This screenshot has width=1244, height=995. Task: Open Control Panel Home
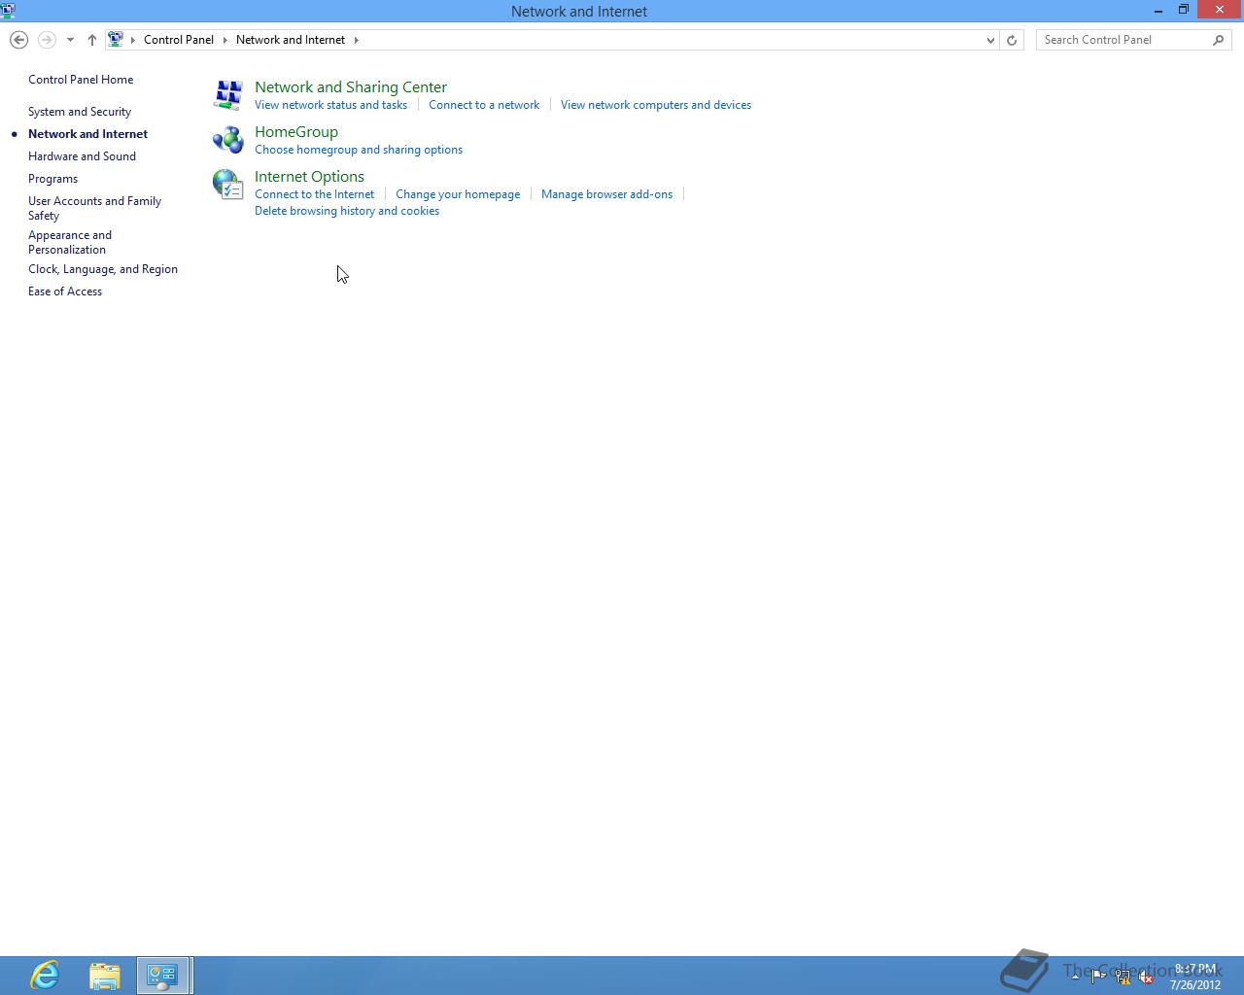pyautogui.click(x=81, y=80)
